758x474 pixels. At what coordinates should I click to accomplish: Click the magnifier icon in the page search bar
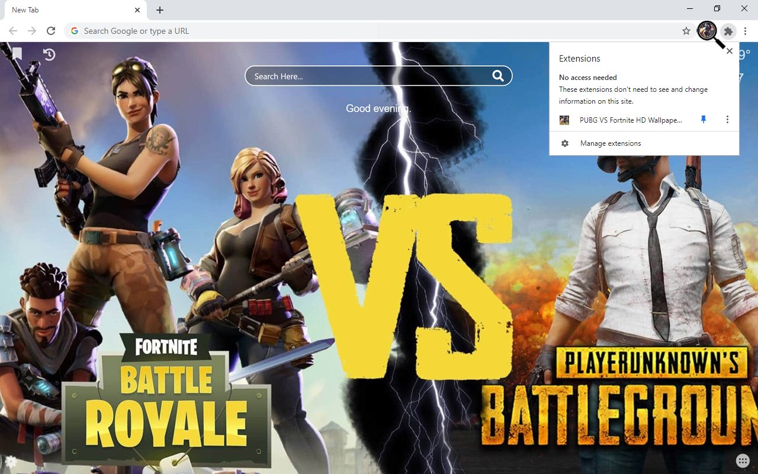tap(498, 76)
